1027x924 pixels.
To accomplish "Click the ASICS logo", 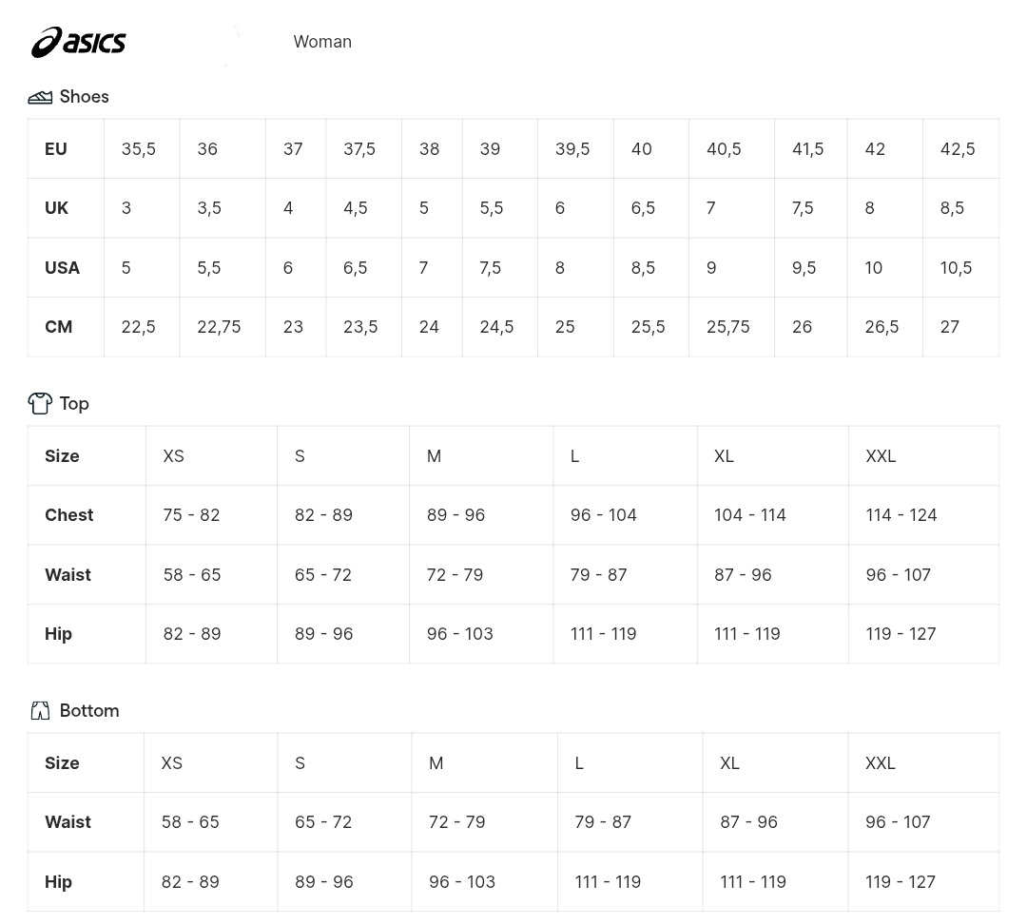I will pyautogui.click(x=79, y=43).
